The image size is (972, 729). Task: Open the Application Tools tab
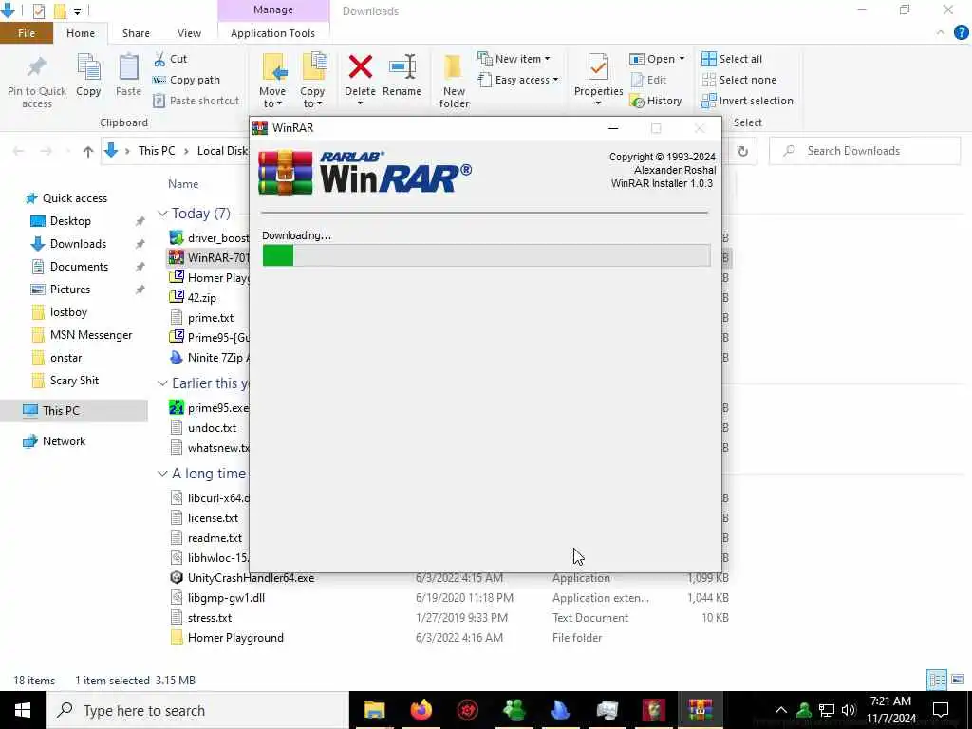tap(272, 33)
